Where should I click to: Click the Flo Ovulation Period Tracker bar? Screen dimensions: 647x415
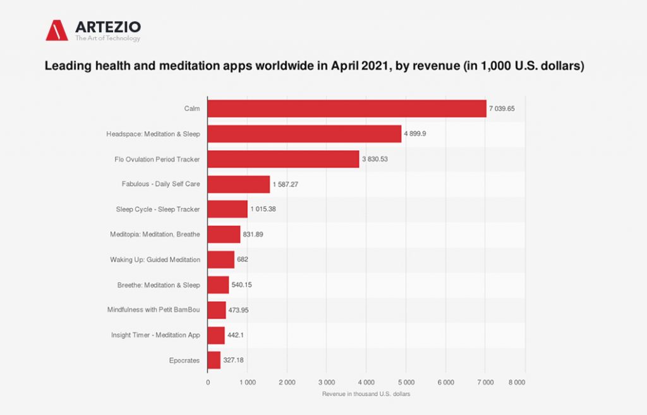(x=283, y=159)
